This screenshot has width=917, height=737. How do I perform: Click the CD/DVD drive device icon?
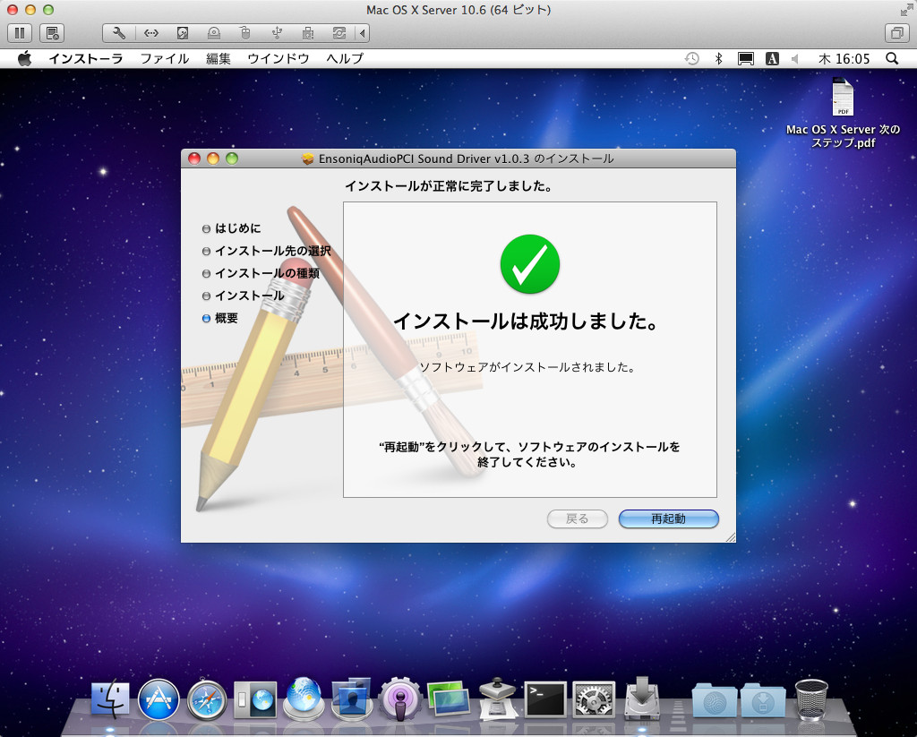click(214, 33)
